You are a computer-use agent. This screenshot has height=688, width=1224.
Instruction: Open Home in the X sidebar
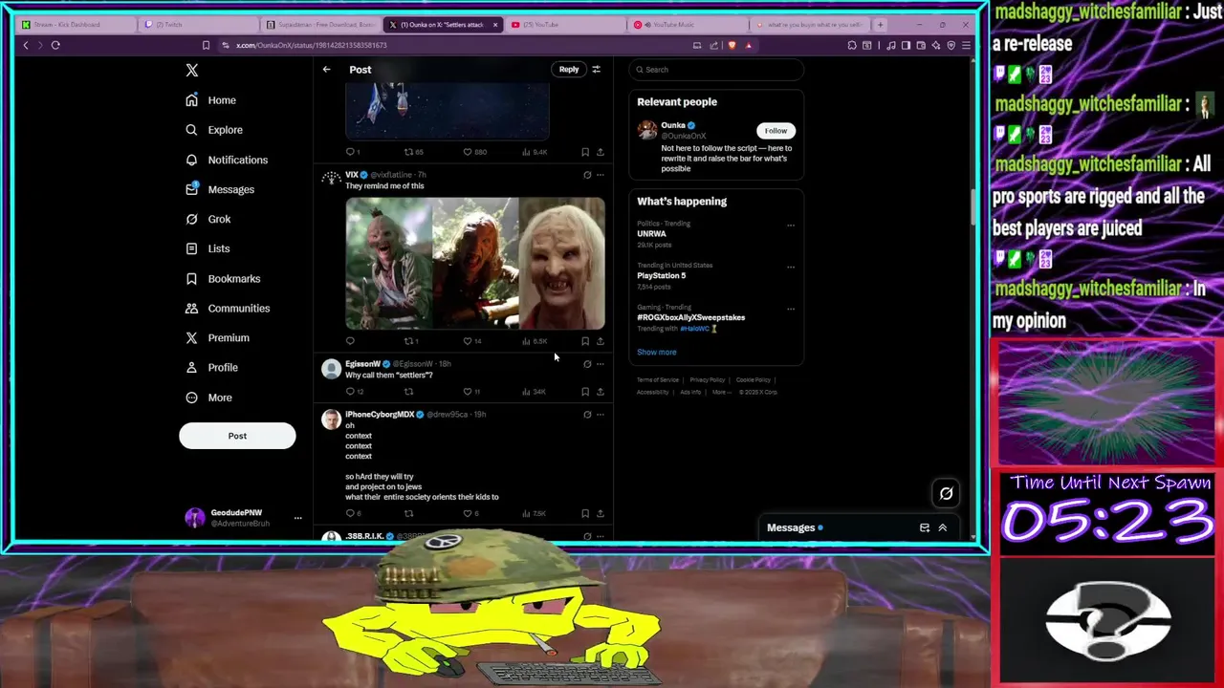coord(210,100)
